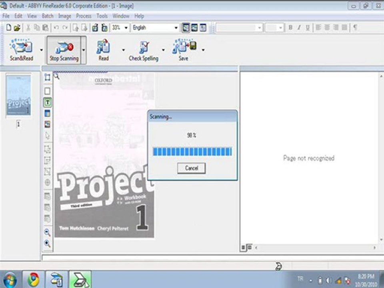Click the previous page icon in toolbar
The height and width of the screenshot is (288, 384).
click(76, 28)
